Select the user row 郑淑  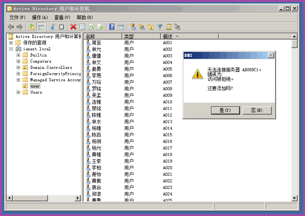pyautogui.click(x=96, y=194)
